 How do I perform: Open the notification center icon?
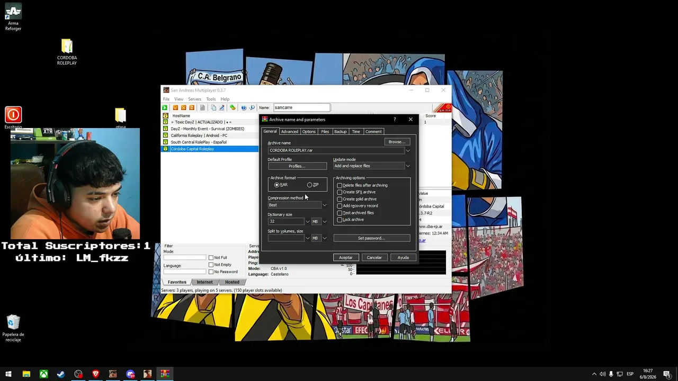coord(667,374)
